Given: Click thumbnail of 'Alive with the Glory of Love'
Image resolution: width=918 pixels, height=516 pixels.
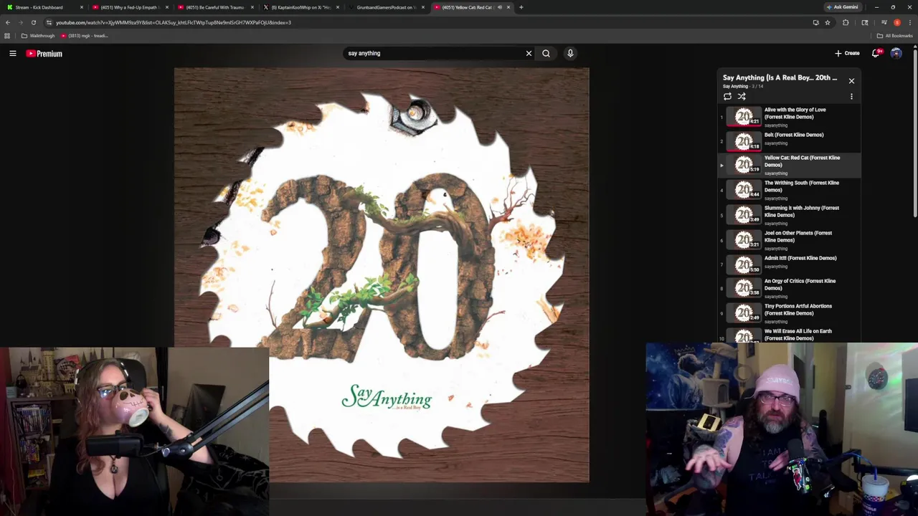Looking at the screenshot, I should click(744, 117).
